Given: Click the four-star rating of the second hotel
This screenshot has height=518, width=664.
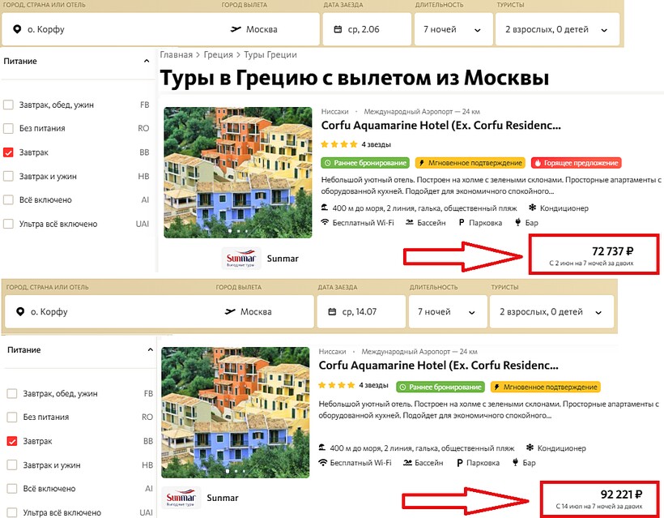Looking at the screenshot, I should 337,385.
